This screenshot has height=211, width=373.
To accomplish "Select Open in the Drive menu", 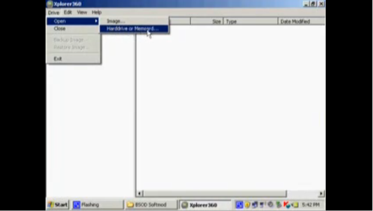I will pos(72,21).
